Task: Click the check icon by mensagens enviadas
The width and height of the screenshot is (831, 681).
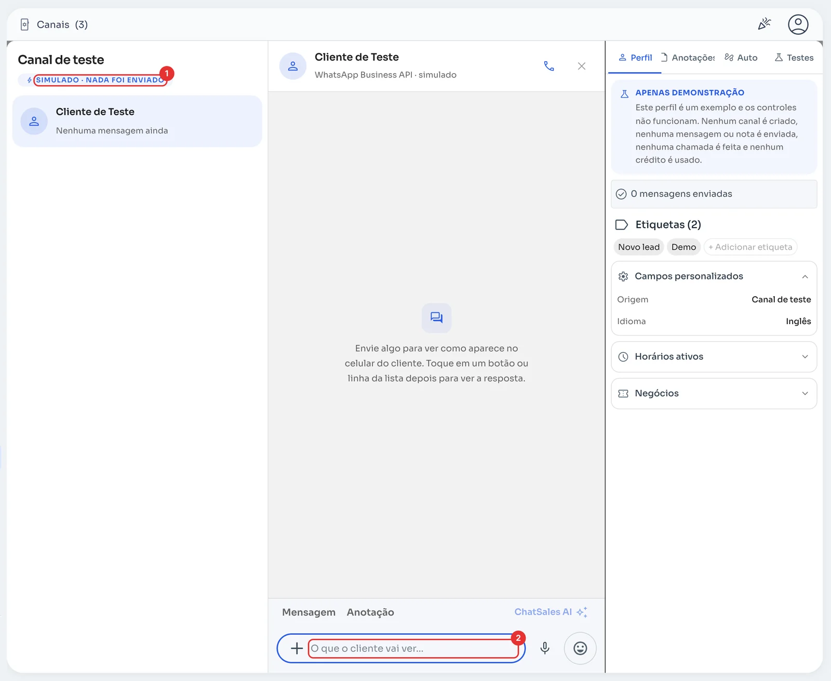Action: 621,194
